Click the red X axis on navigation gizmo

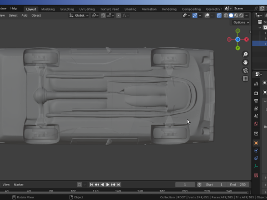pyautogui.click(x=246, y=39)
